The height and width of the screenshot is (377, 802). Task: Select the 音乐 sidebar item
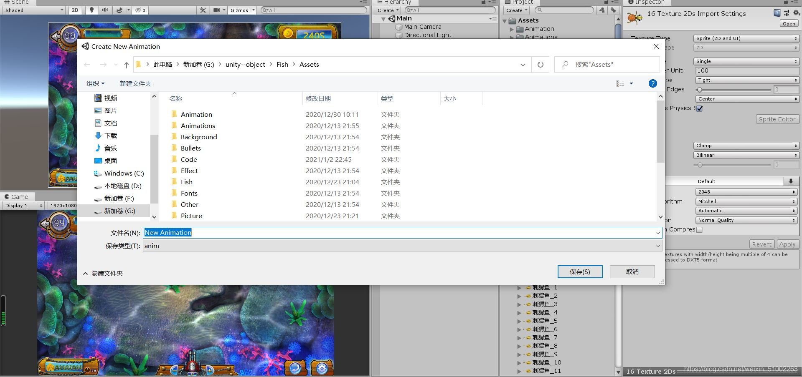(x=110, y=148)
